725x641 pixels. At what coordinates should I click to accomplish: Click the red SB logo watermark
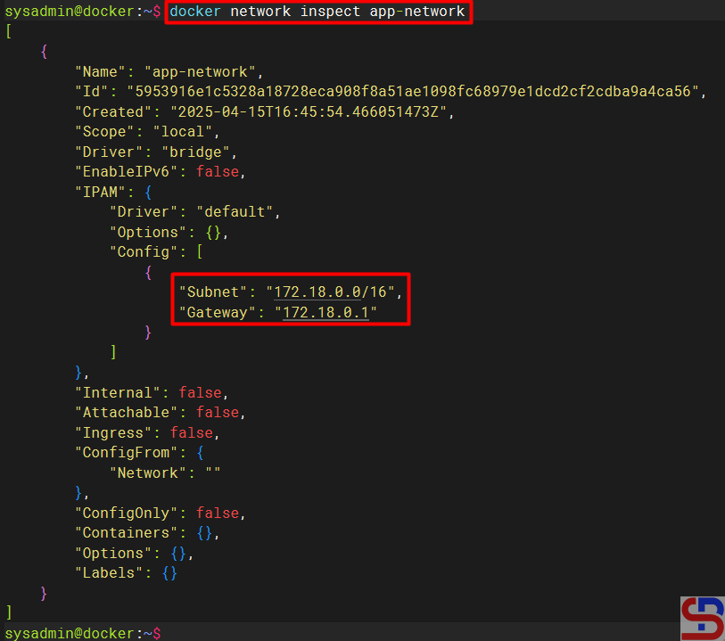[702, 618]
